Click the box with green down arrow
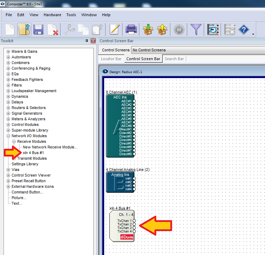This screenshot has width=265, height=255. [148, 30]
